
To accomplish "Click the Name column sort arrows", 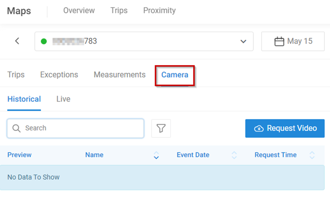I will point(156,155).
